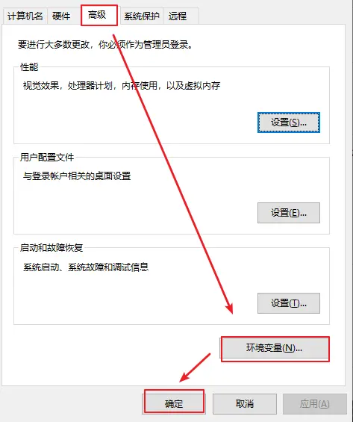
Task: Open performance settings with 设置(S) button
Action: pos(289,122)
